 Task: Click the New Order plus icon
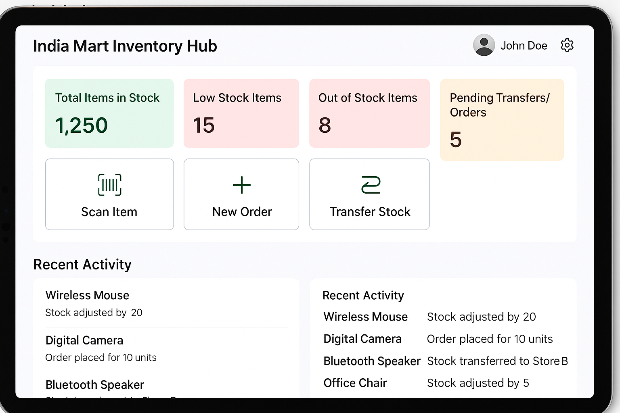click(x=241, y=185)
